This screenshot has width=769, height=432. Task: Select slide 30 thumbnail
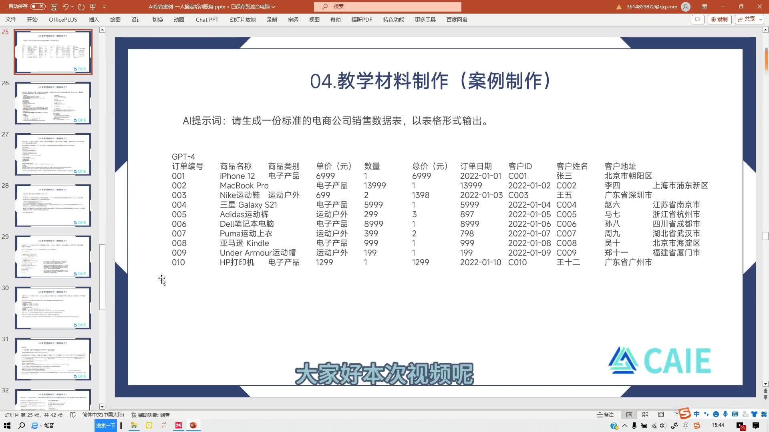click(x=53, y=308)
